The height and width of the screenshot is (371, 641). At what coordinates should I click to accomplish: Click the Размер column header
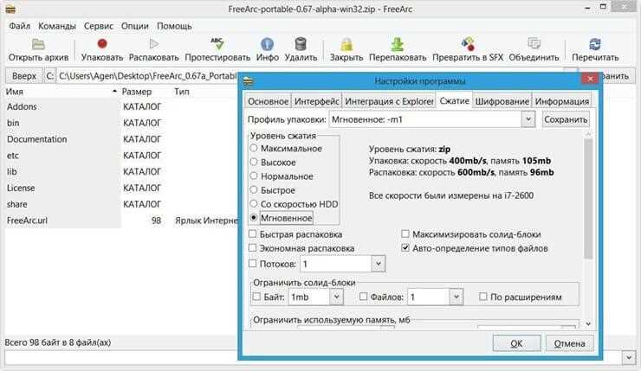click(x=137, y=92)
